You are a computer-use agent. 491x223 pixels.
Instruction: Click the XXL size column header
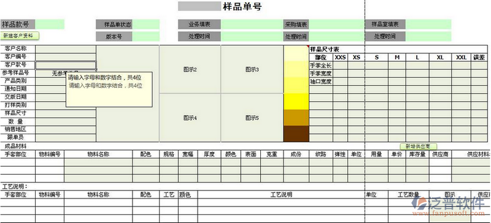click(462, 57)
